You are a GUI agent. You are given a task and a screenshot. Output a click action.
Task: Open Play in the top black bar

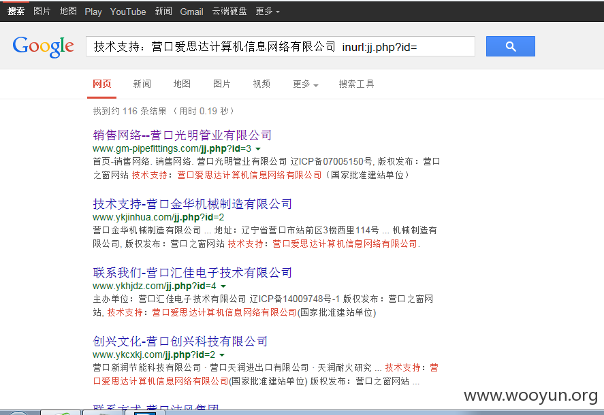(x=93, y=12)
